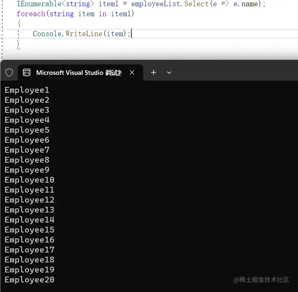The height and width of the screenshot is (292, 298).
Task: Click the Employee17 output line
Action: point(30,250)
